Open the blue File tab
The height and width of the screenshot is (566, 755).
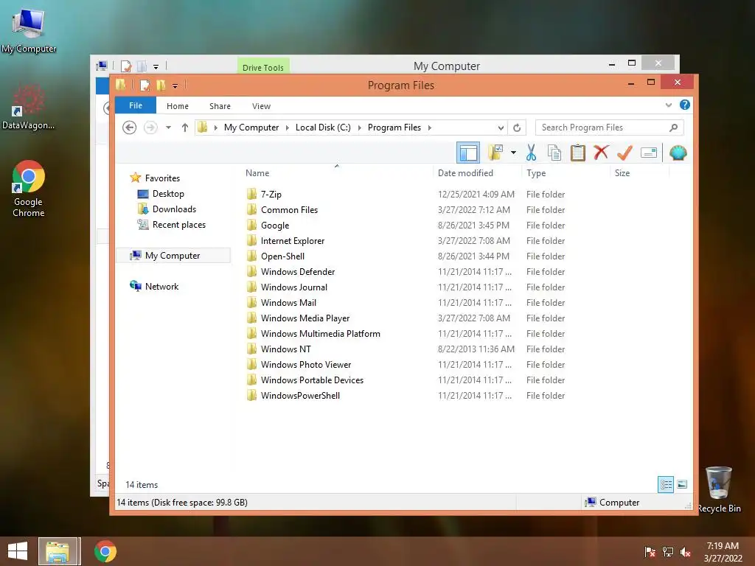(136, 105)
